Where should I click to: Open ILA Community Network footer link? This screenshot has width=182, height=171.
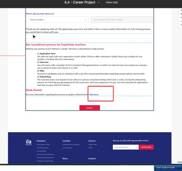pyautogui.click(x=45, y=154)
